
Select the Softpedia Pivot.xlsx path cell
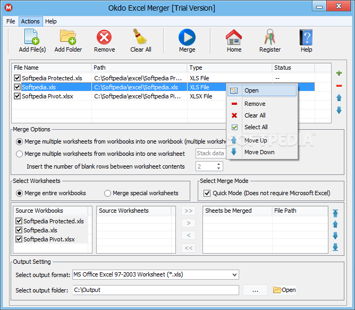click(x=139, y=96)
